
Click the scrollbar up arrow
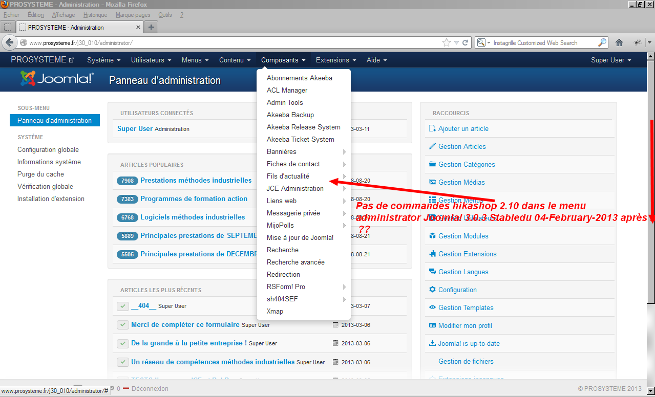[x=650, y=56]
